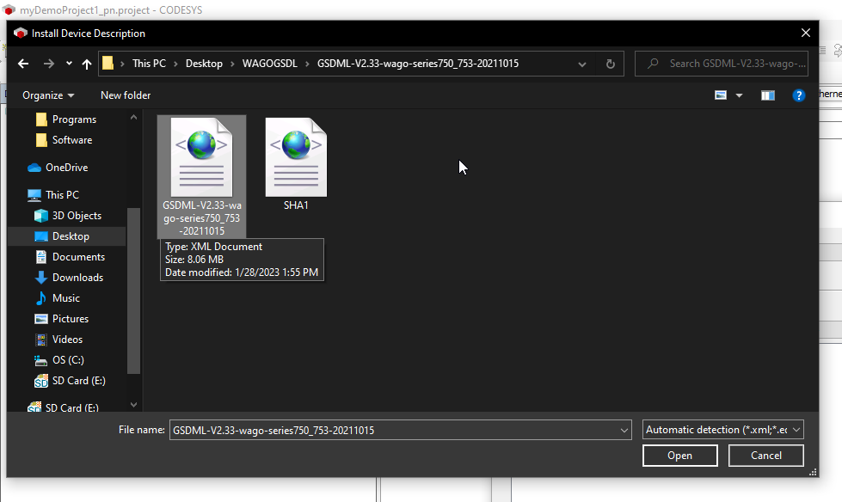Open file type Automatic detection dropdown
Image resolution: width=842 pixels, height=502 pixels.
click(x=722, y=430)
